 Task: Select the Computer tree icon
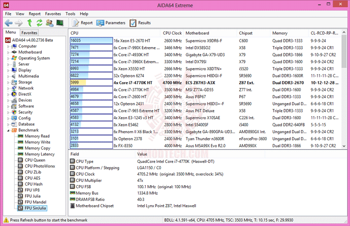pos(14,46)
